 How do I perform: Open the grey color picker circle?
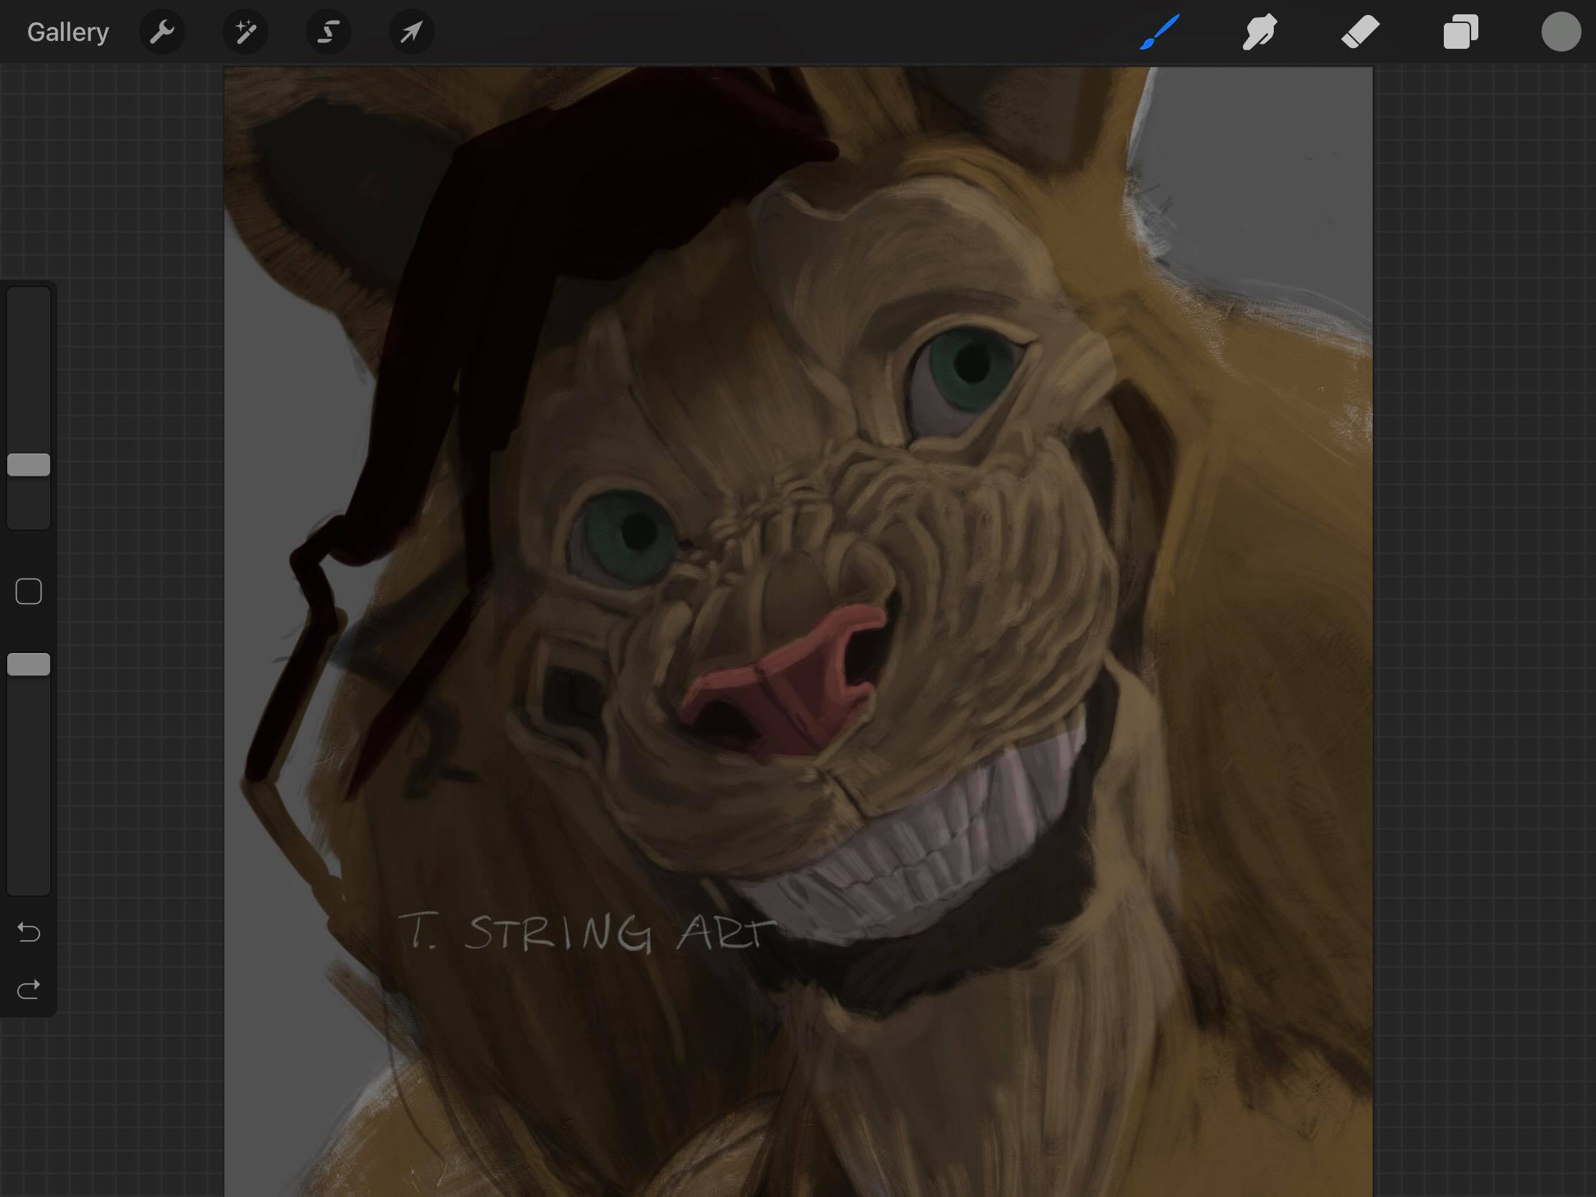pos(1561,32)
